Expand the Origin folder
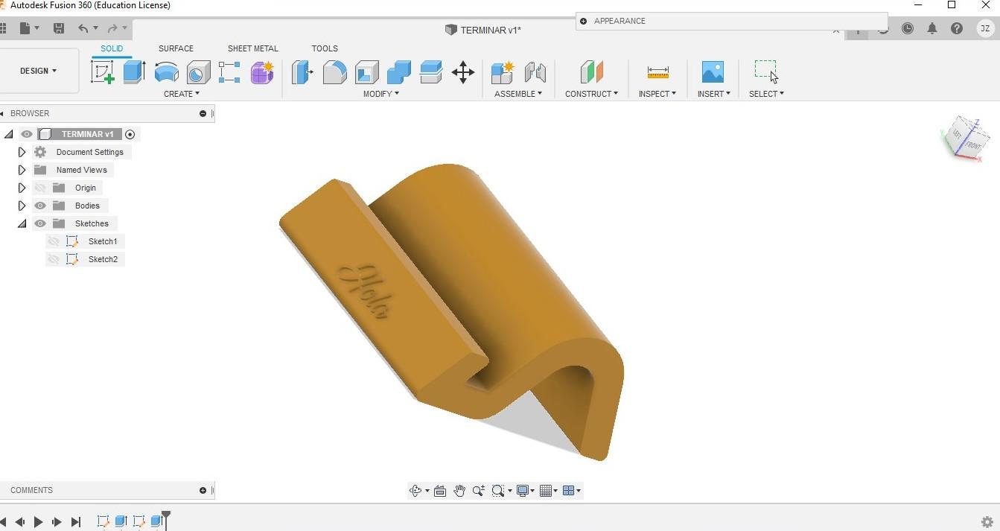 pos(22,188)
